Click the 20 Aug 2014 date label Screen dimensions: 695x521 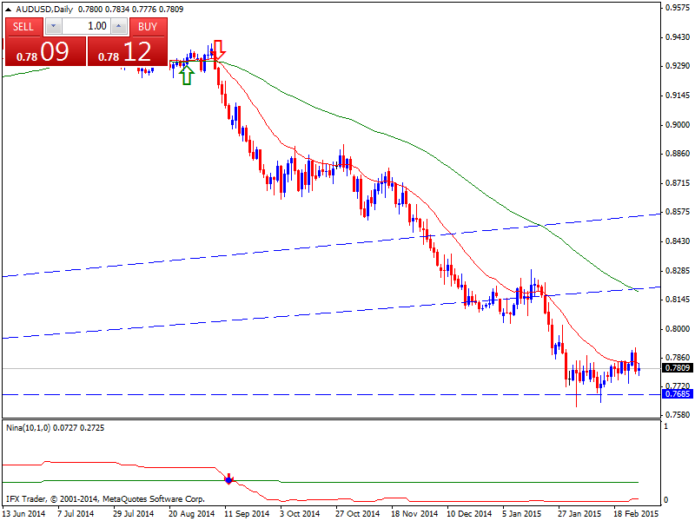pyautogui.click(x=191, y=513)
